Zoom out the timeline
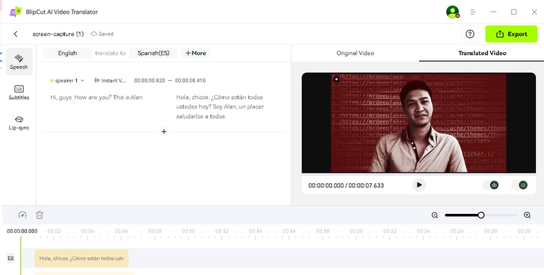 435,215
